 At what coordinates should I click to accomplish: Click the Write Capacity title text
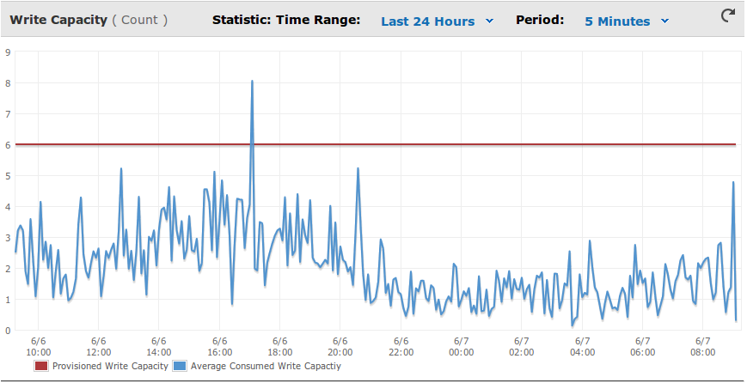58,20
